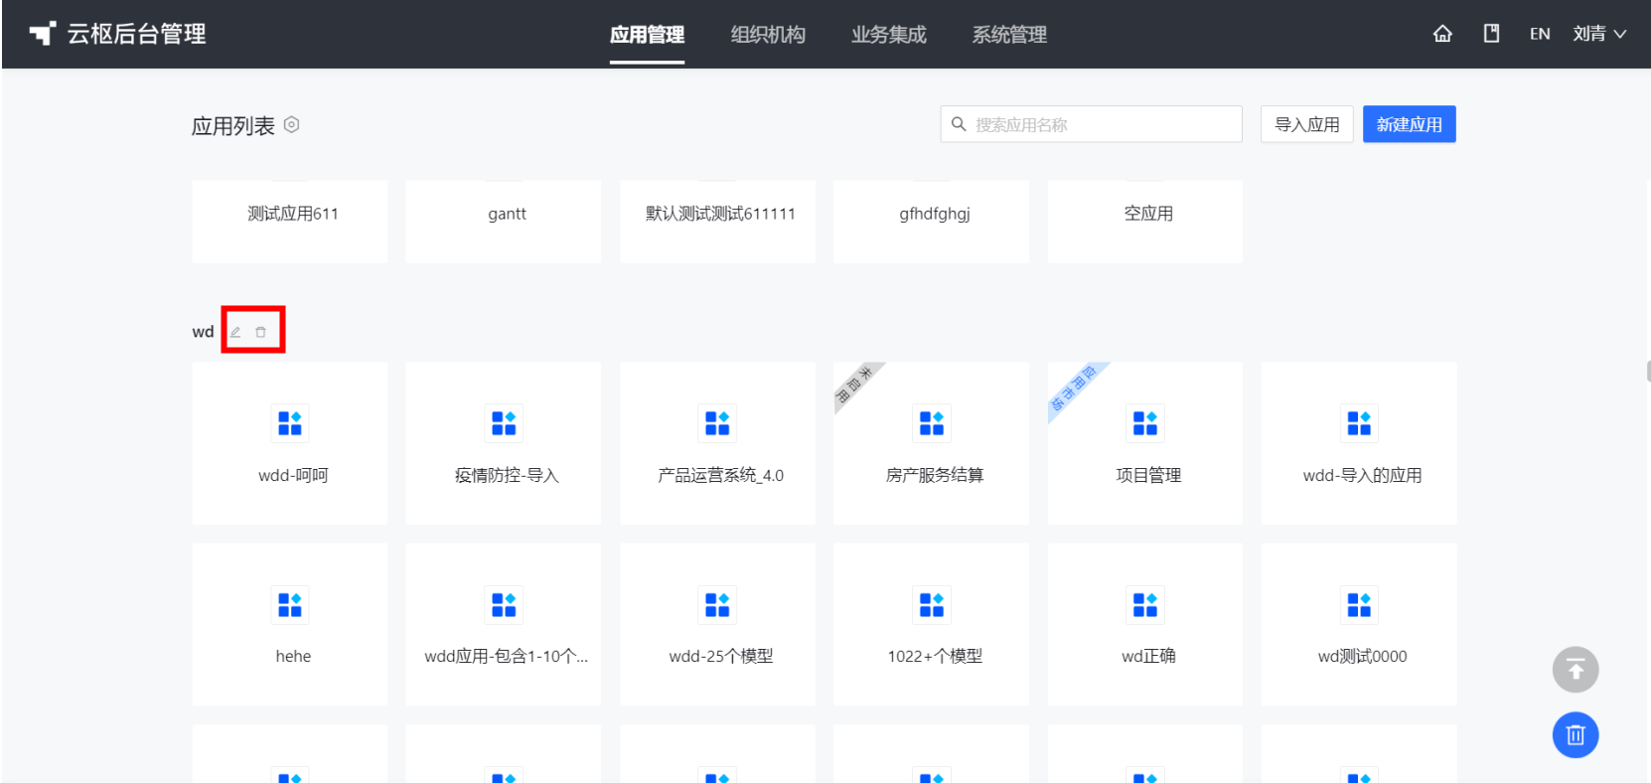Click the 云枢 logo icon in header

click(42, 34)
